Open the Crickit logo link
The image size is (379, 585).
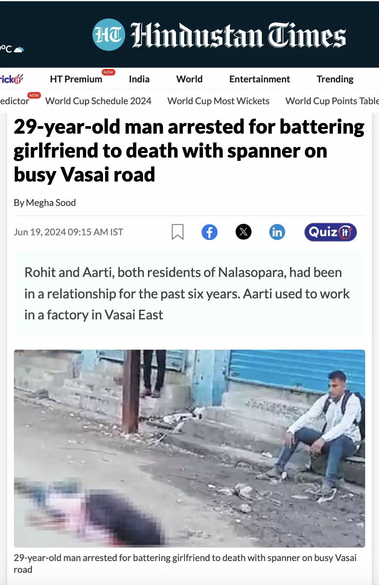point(11,79)
